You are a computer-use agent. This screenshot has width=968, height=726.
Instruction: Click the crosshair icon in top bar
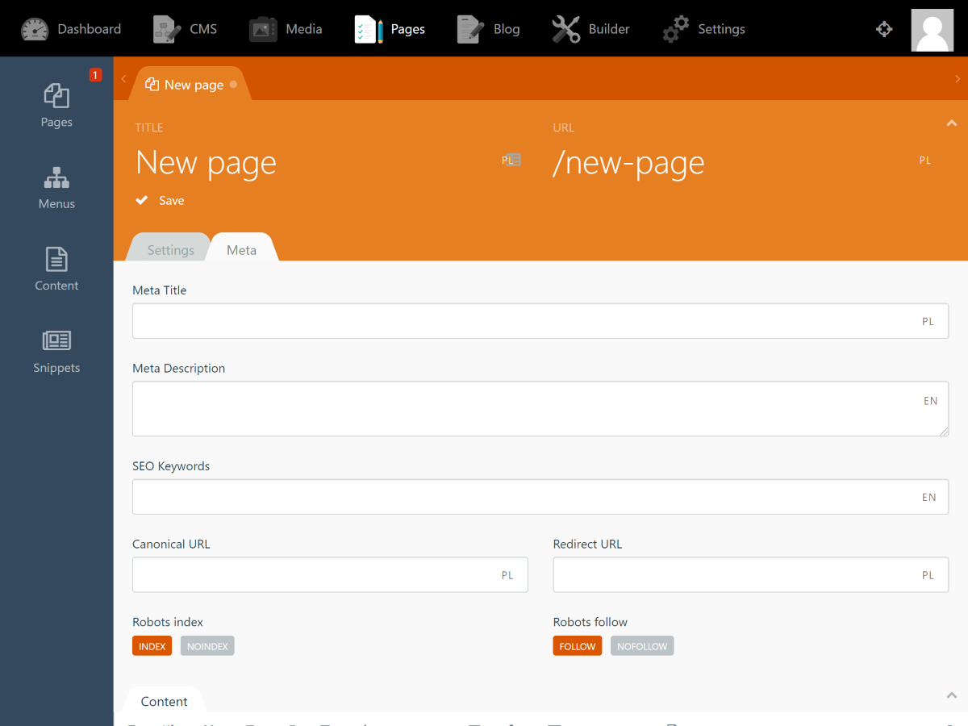[x=884, y=29]
